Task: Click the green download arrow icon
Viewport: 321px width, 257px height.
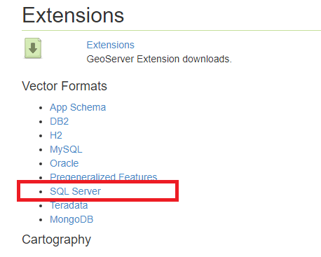Action: pyautogui.click(x=33, y=48)
